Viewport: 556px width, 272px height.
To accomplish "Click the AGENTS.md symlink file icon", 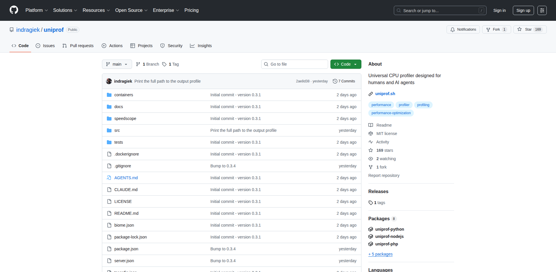I will 109,178.
